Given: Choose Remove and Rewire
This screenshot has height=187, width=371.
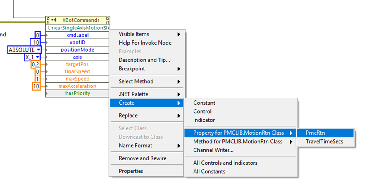Looking at the screenshot, I should [142, 158].
